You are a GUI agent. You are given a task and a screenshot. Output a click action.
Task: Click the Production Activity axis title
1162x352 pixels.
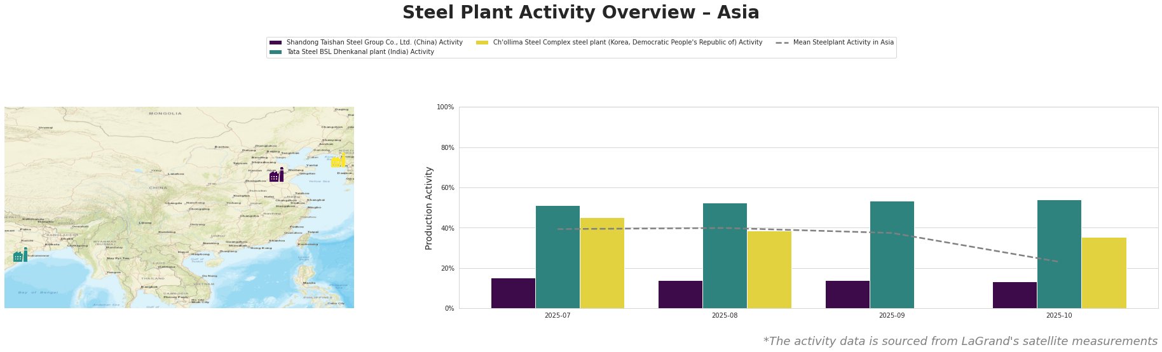pos(429,208)
